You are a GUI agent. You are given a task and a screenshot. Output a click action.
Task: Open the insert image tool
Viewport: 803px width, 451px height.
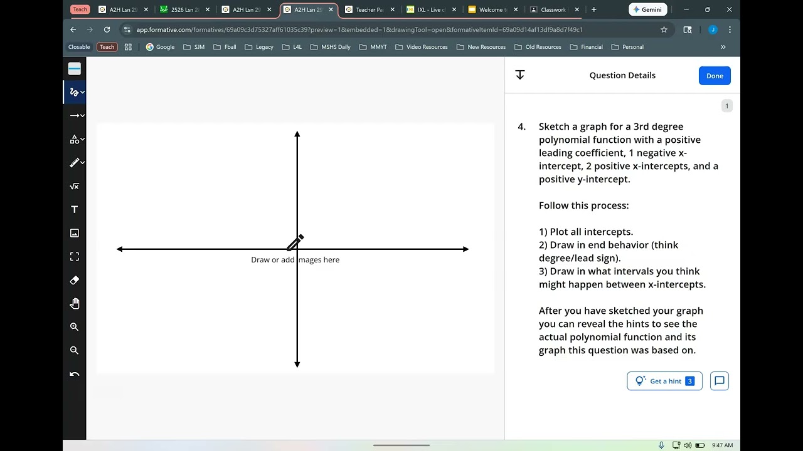(x=74, y=233)
